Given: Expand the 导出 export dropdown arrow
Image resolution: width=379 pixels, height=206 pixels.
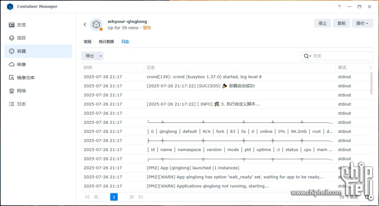Looking at the screenshot, I should [101, 56].
